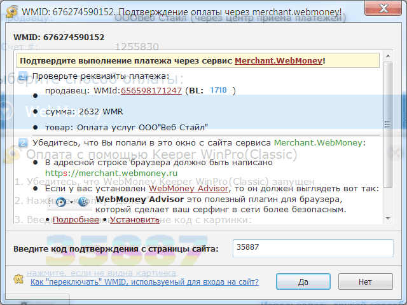Viewport: 407px width, 305px height.
Task: Open the WebMoney Advisor link
Action: click(x=188, y=188)
